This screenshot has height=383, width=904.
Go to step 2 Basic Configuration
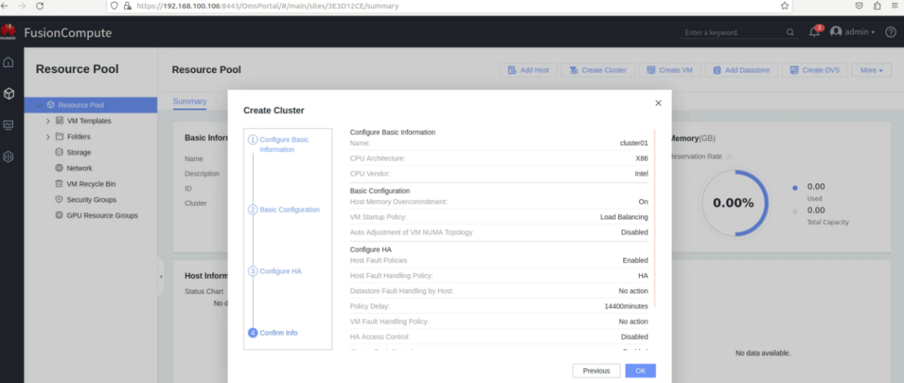(284, 209)
